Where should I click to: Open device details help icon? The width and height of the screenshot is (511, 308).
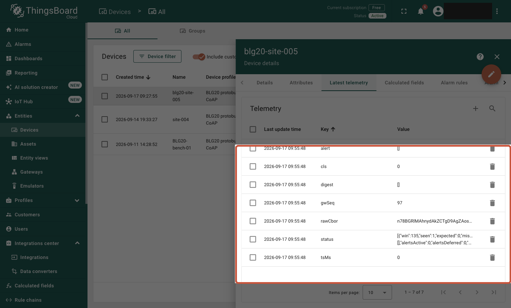[480, 57]
